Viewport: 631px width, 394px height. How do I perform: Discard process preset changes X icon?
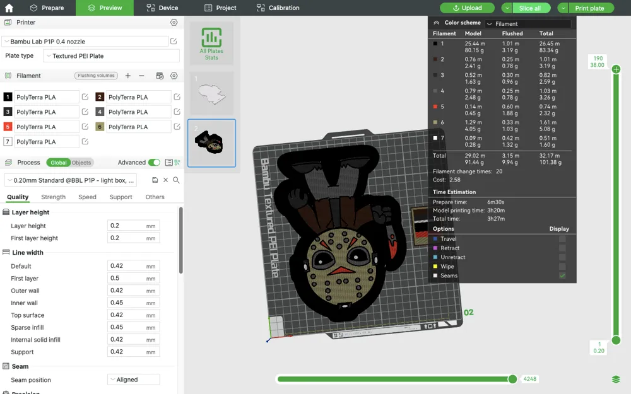165,180
